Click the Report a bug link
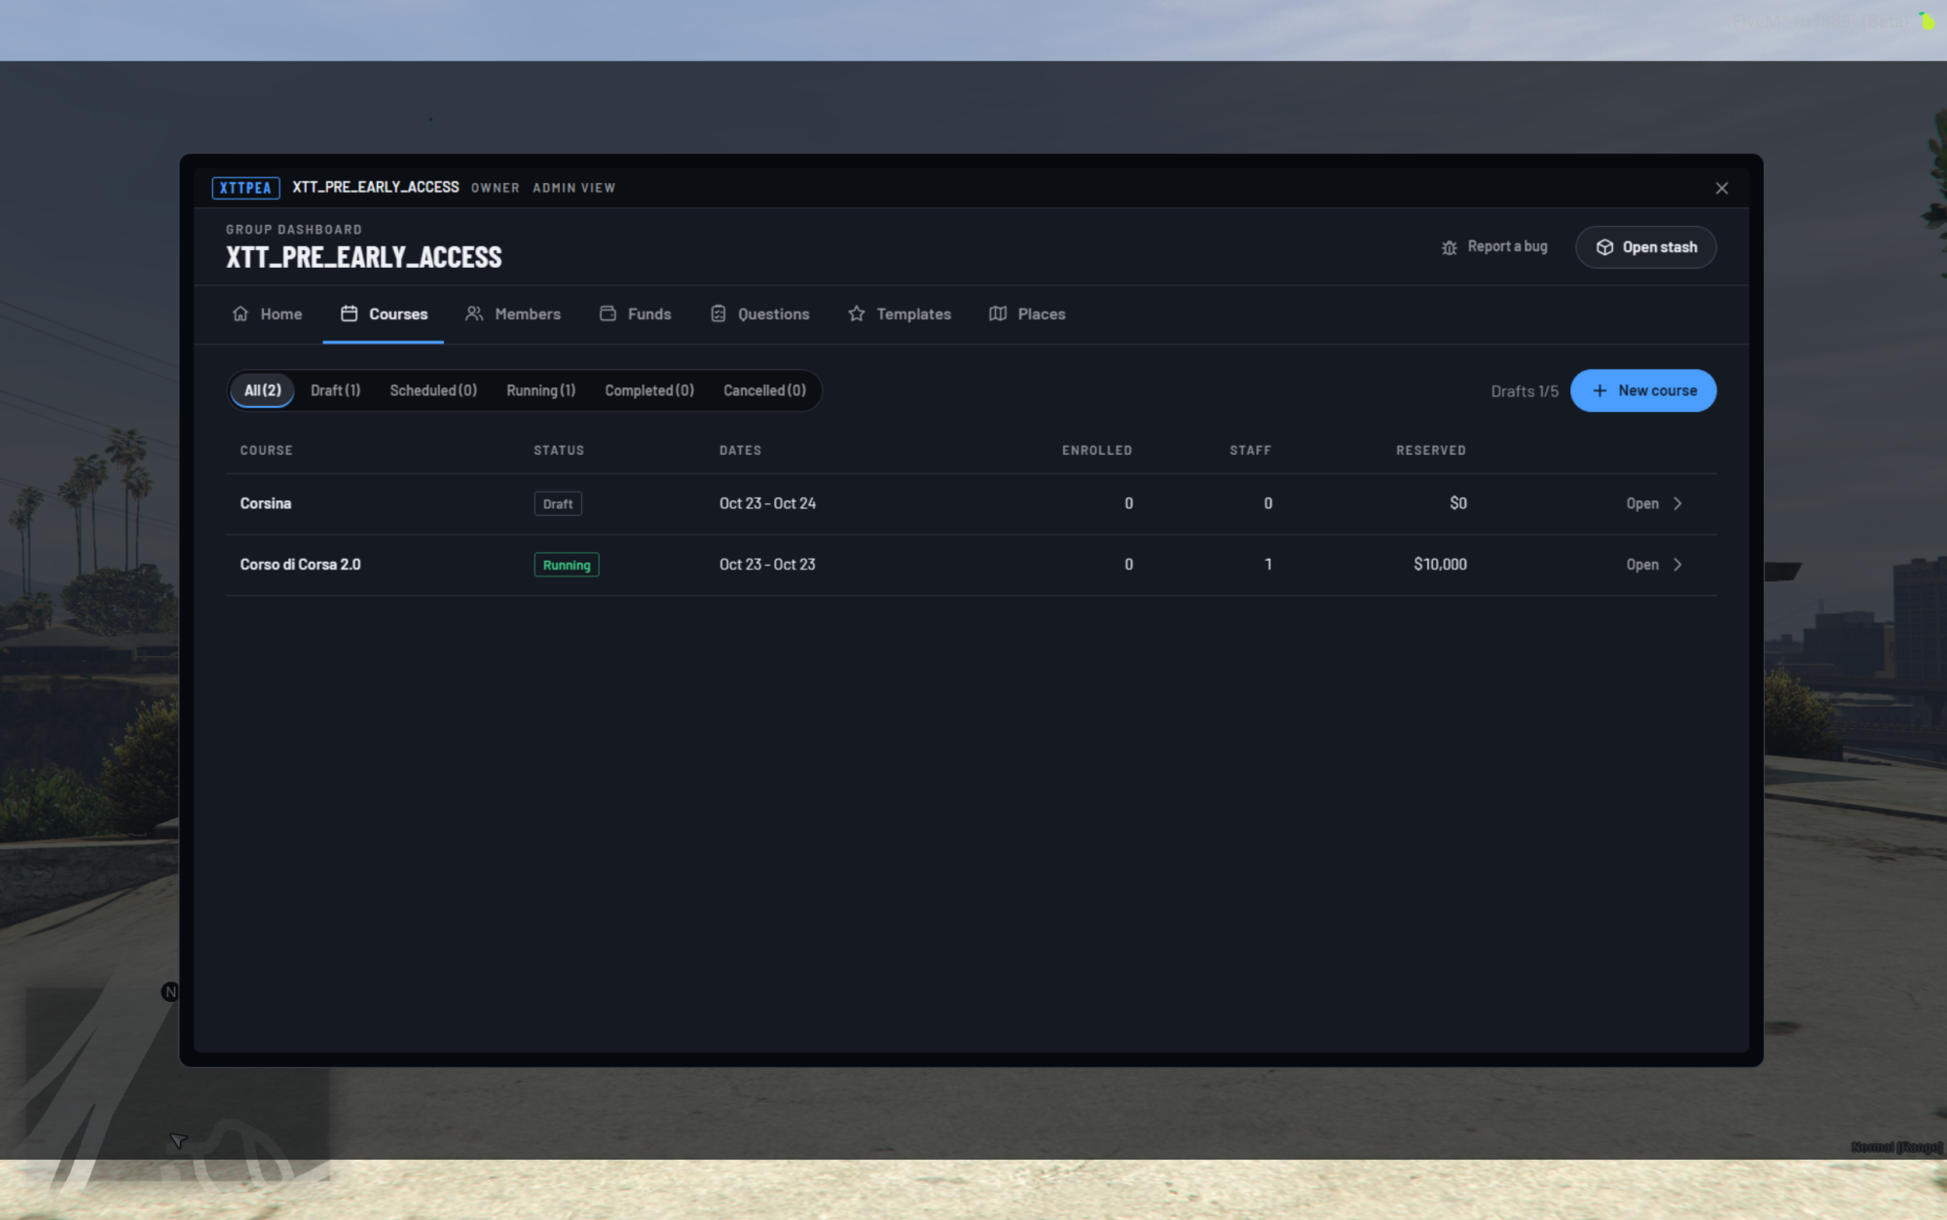Viewport: 1947px width, 1220px height. (x=1494, y=247)
